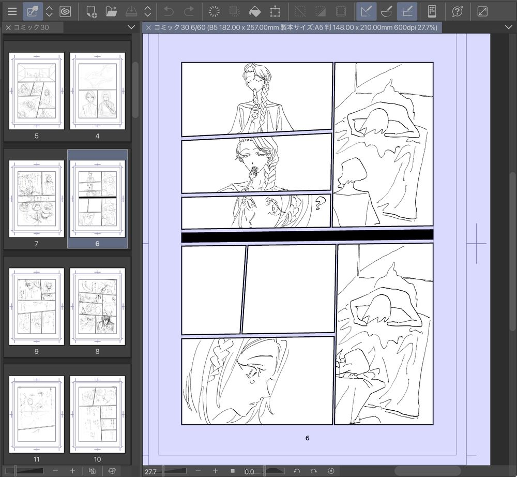Click the page manager vertical scrollbar

135,90
